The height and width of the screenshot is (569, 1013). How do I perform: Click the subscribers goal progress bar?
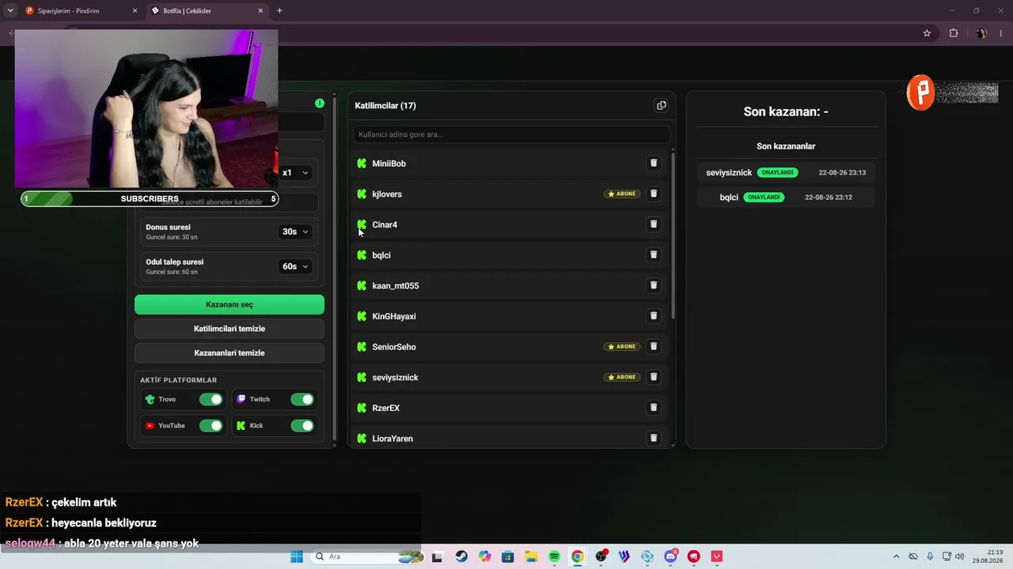[x=150, y=198]
